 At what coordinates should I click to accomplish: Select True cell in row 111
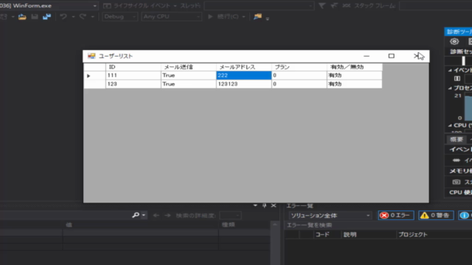(189, 75)
